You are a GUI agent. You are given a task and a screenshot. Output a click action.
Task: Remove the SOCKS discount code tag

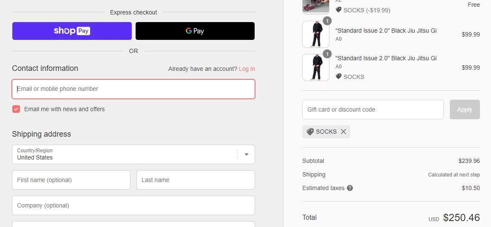(x=343, y=132)
